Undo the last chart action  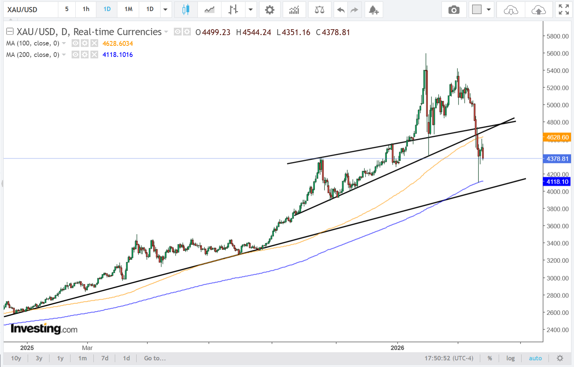click(341, 10)
